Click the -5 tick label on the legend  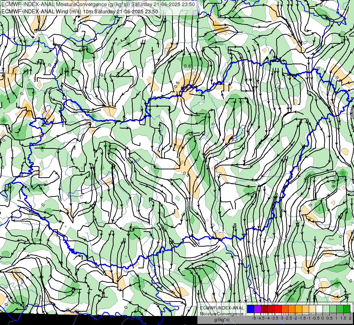coord(254,318)
